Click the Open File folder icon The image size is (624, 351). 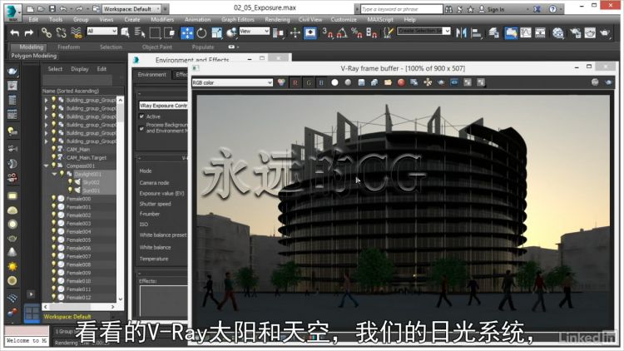pyautogui.click(x=41, y=9)
